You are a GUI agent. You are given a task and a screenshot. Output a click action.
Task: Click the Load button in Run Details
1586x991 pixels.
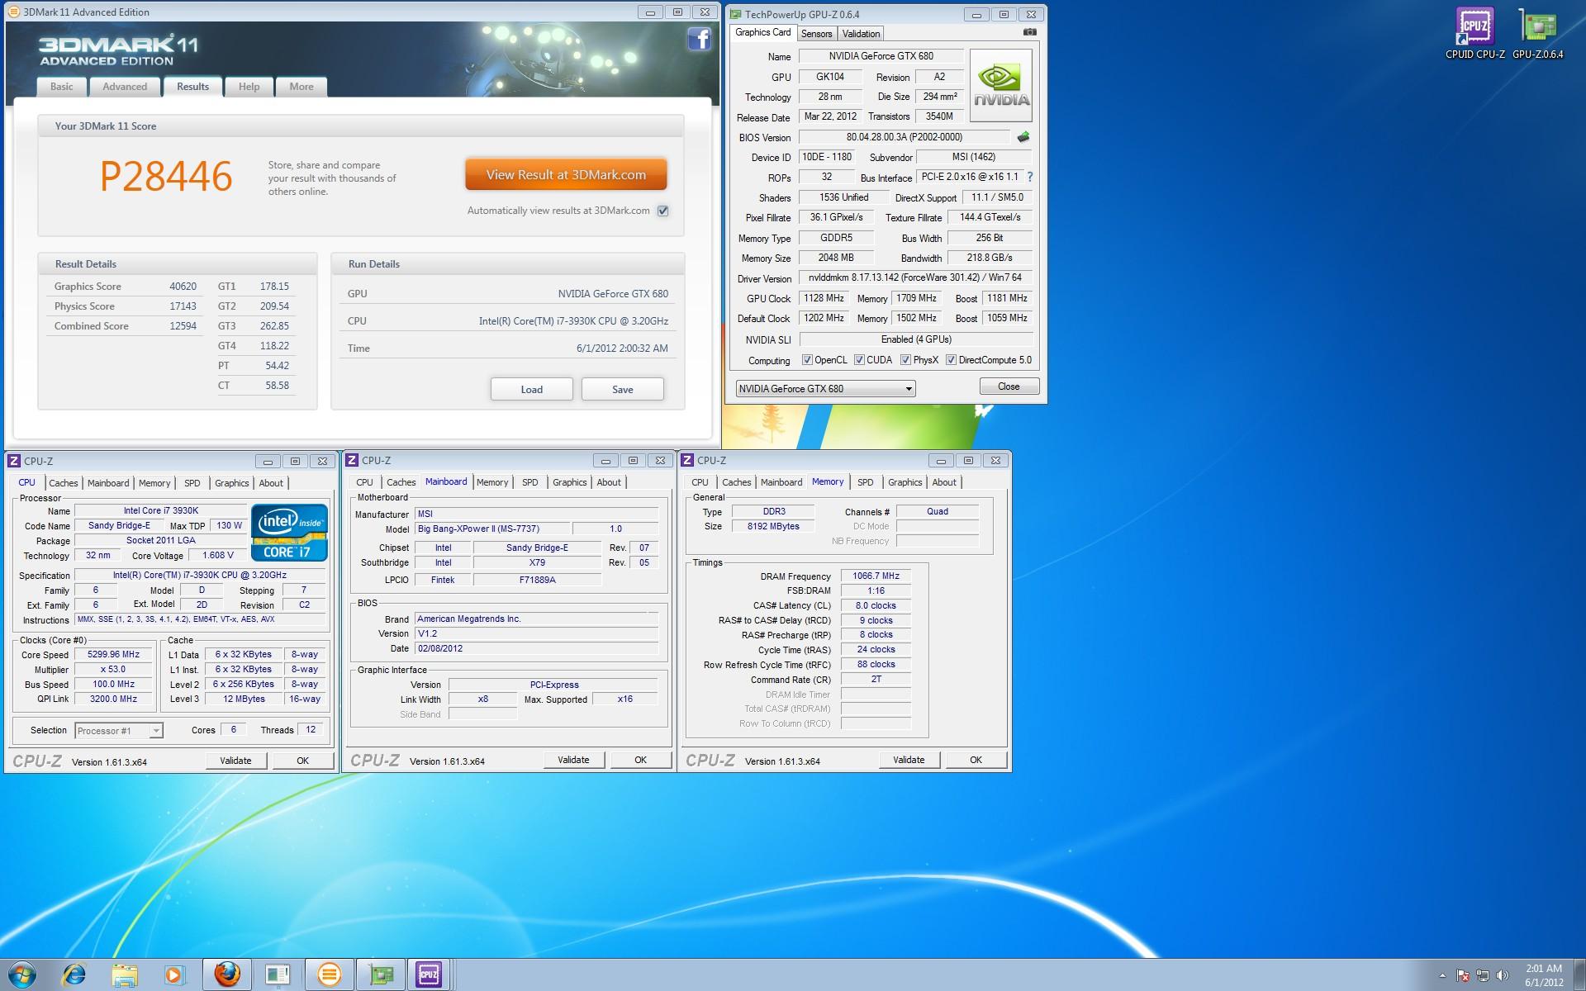[531, 389]
